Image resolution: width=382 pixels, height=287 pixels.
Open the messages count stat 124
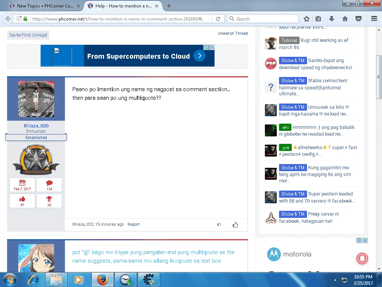pyautogui.click(x=49, y=185)
